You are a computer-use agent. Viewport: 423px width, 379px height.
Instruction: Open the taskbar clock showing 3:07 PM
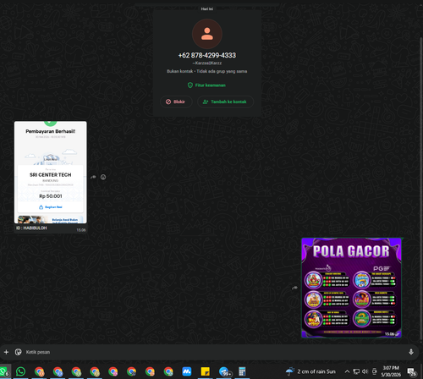tap(391, 371)
